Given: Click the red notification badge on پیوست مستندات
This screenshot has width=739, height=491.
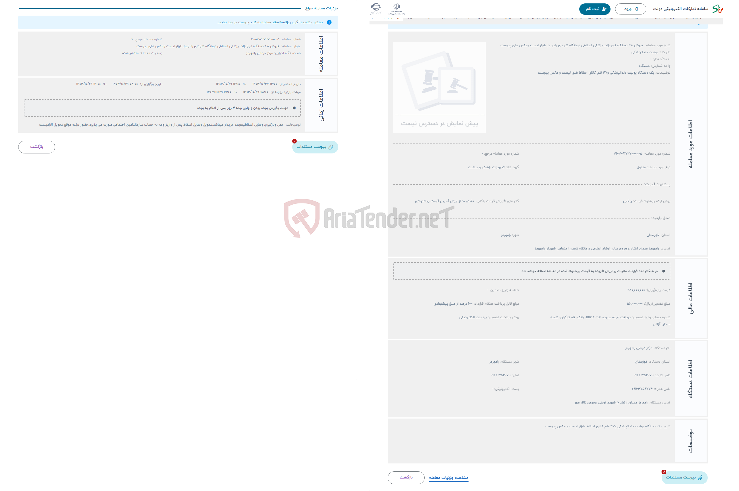Looking at the screenshot, I should pos(294,140).
